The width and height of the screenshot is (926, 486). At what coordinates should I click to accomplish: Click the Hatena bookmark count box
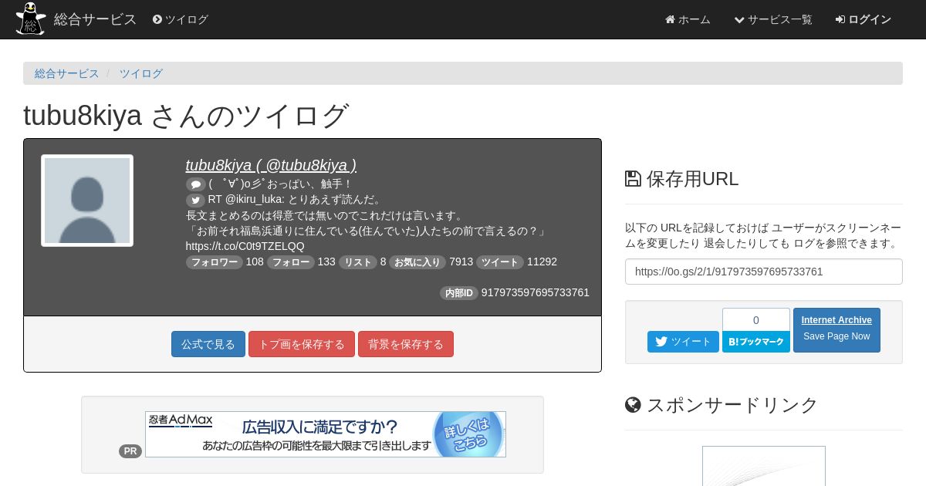click(x=756, y=319)
